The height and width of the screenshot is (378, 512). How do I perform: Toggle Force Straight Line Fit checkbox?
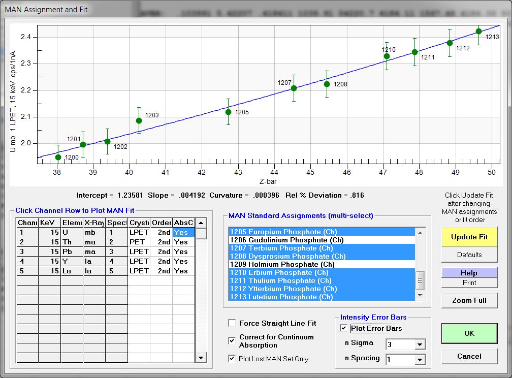click(x=232, y=323)
